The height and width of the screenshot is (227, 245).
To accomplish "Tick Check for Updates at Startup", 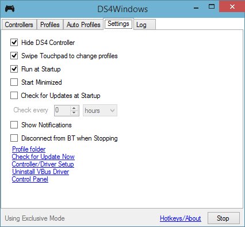I will [14, 96].
